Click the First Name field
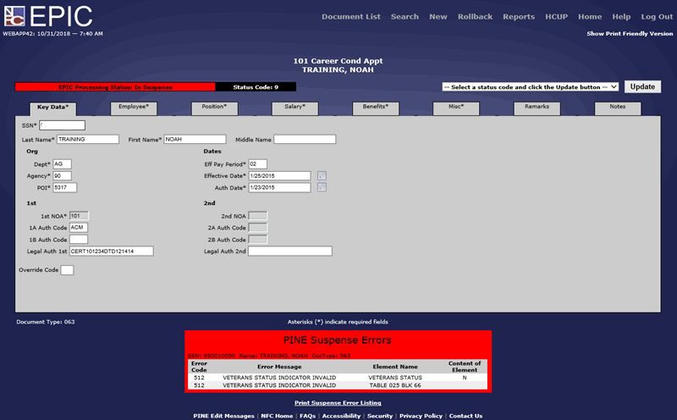 [x=195, y=139]
